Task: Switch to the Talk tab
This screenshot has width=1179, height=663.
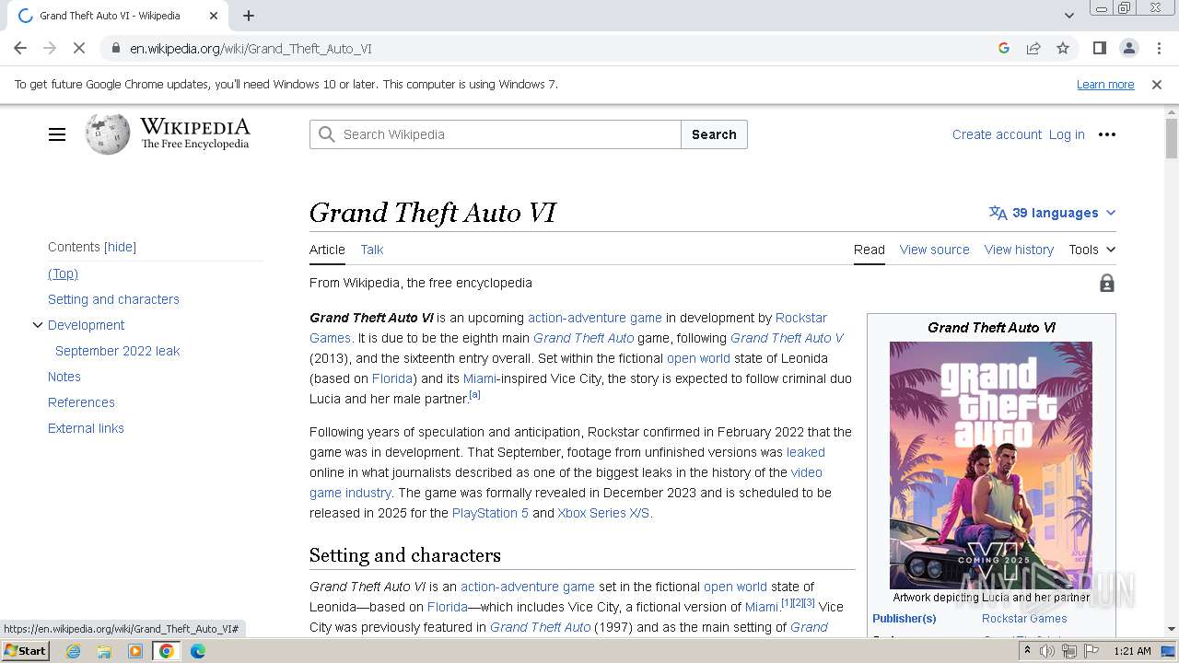Action: (372, 250)
